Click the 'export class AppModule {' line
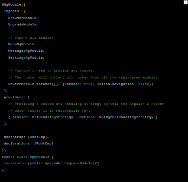This screenshot has width=188, height=182. coord(28,157)
